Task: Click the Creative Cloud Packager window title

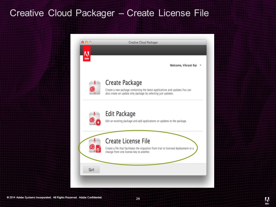Action: [143, 43]
